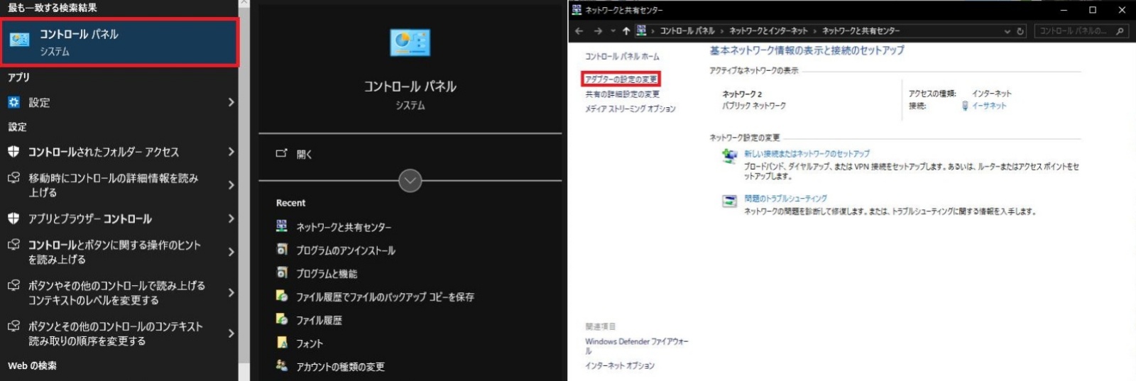
Task: Click ファイル履歴 icon in Recent list
Action: pyautogui.click(x=282, y=319)
